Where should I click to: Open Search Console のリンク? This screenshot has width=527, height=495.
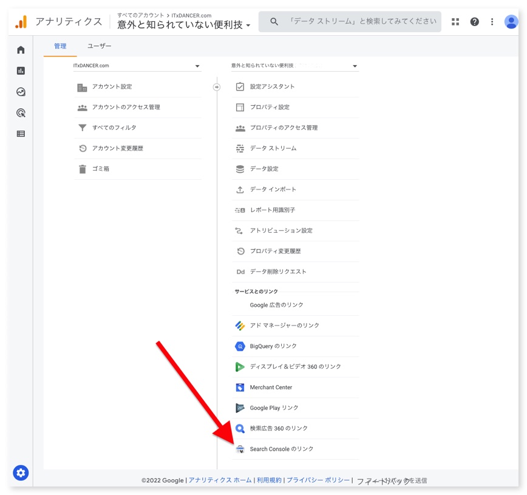(282, 449)
